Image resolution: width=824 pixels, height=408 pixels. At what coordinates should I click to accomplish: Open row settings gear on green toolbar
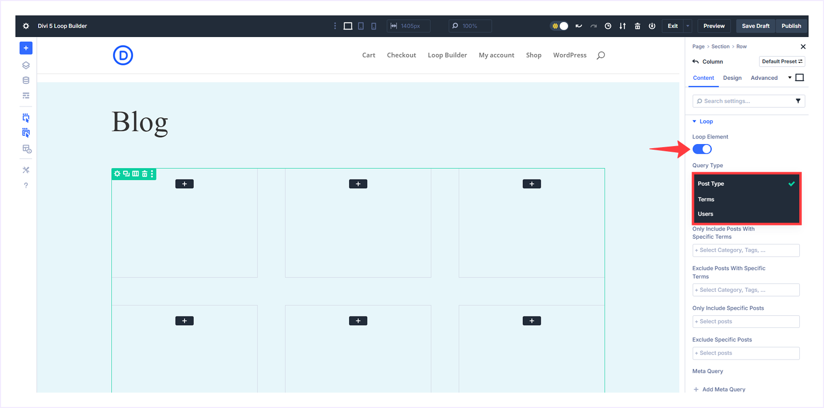coord(117,174)
